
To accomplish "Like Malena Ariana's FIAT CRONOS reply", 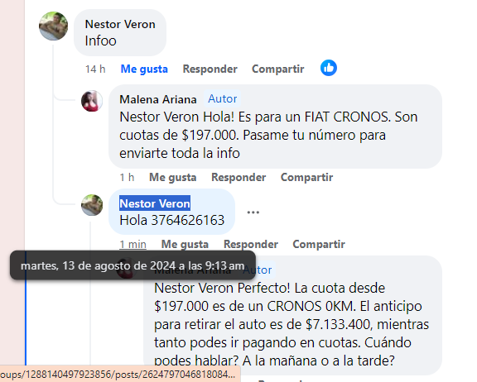I will (x=173, y=177).
